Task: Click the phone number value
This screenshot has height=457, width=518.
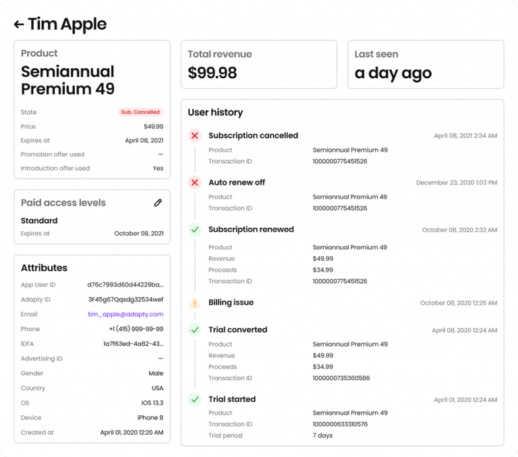Action: [x=136, y=329]
